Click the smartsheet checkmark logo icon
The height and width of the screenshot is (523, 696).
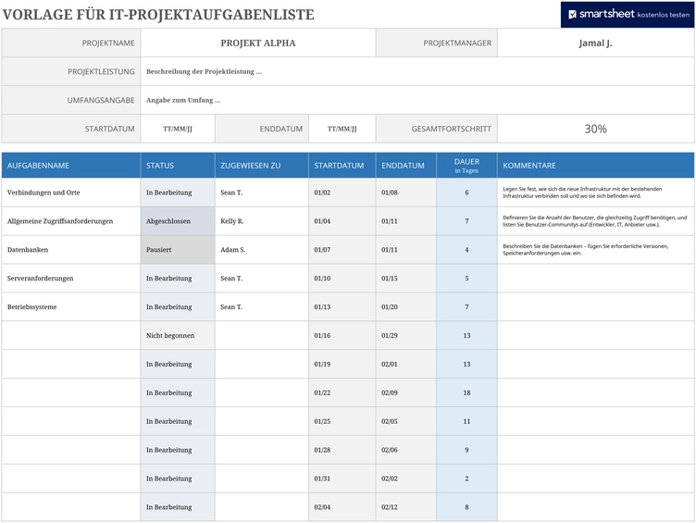[572, 14]
